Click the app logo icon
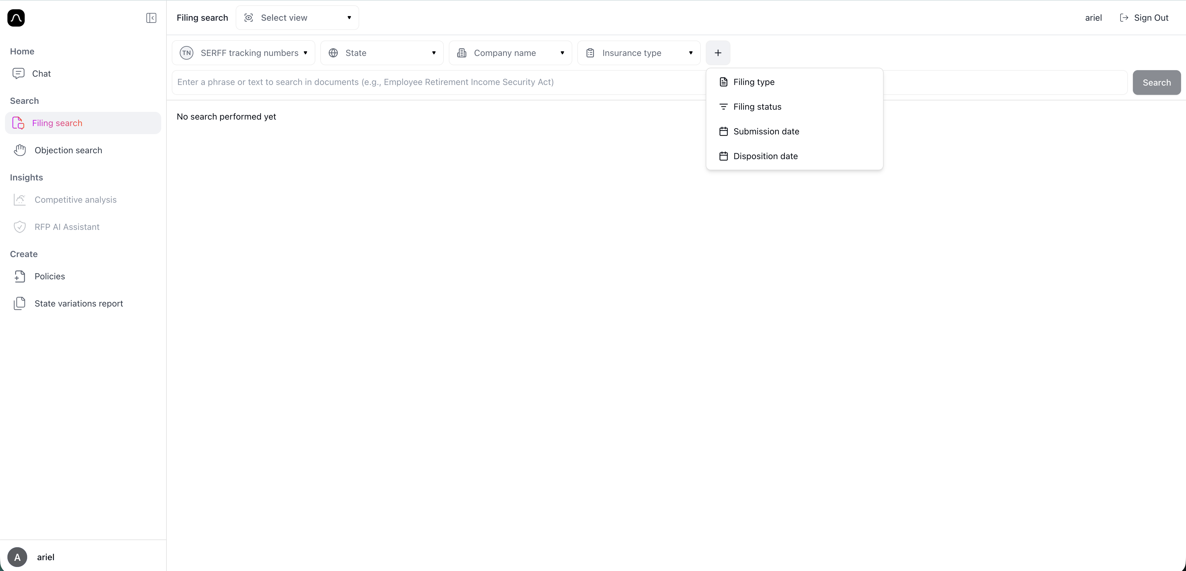The image size is (1186, 571). pyautogui.click(x=16, y=18)
